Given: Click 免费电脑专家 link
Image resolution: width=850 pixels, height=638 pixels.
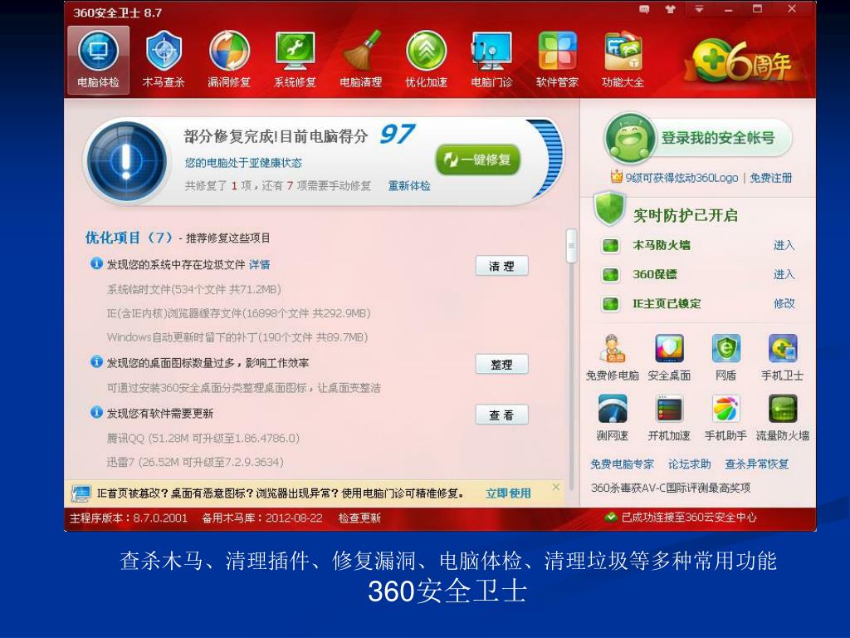Looking at the screenshot, I should (x=622, y=464).
